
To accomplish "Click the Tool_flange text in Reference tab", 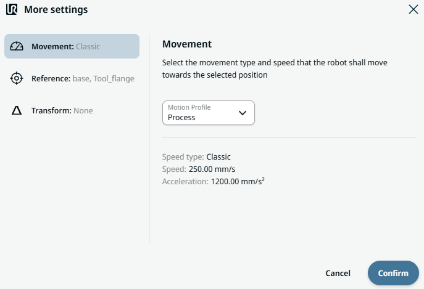I will point(114,78).
